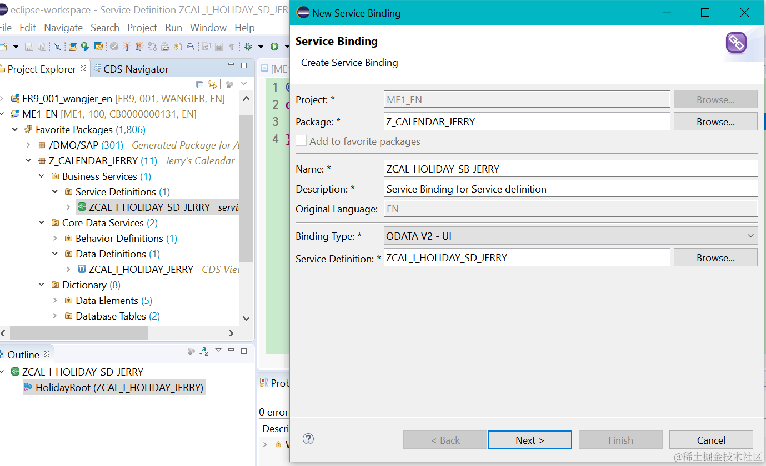This screenshot has width=766, height=466.
Task: Minimize the Project Explorer view
Action: (231, 65)
